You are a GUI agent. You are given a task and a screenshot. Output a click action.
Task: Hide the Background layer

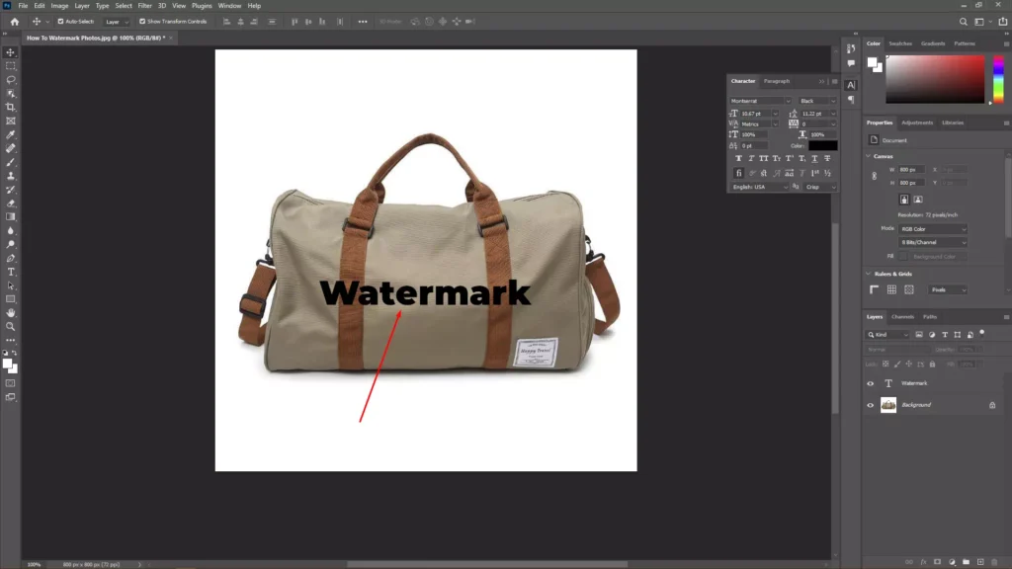tap(870, 405)
